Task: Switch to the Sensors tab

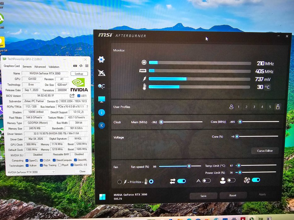Action: [x=27, y=67]
